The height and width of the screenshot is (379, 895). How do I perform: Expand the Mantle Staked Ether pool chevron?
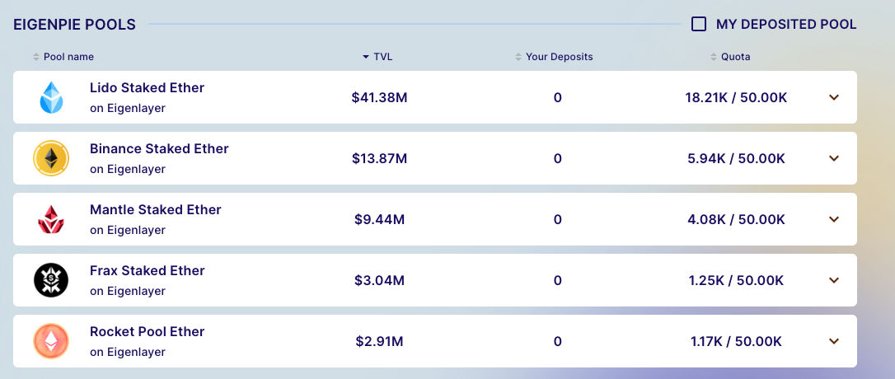click(x=834, y=219)
